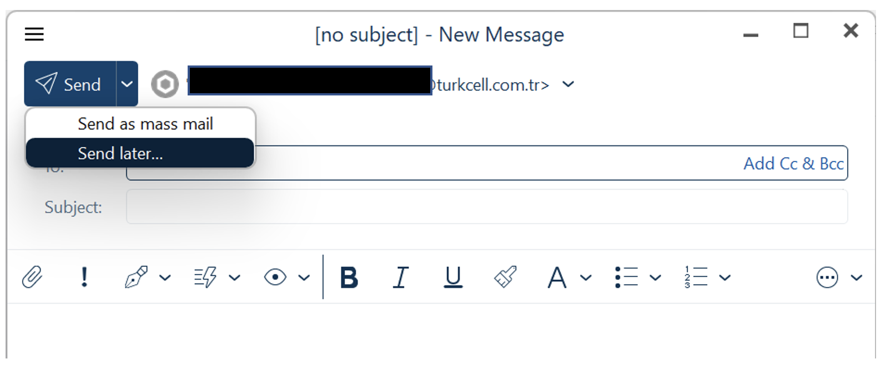Image resolution: width=886 pixels, height=374 pixels.
Task: Open the font options dropdown arrow
Action: 586,277
